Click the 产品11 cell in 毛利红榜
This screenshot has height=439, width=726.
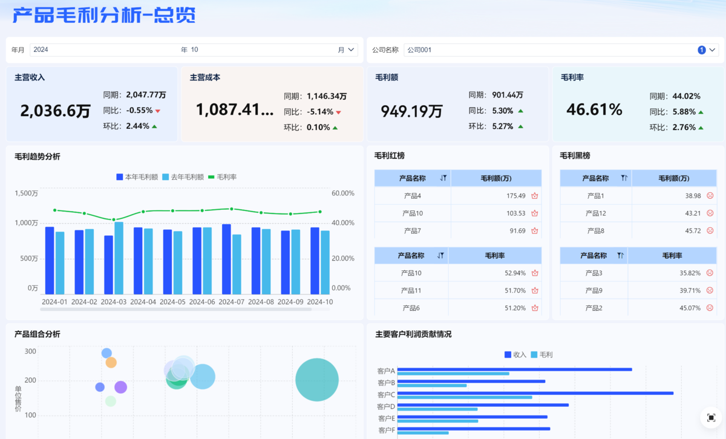click(411, 291)
